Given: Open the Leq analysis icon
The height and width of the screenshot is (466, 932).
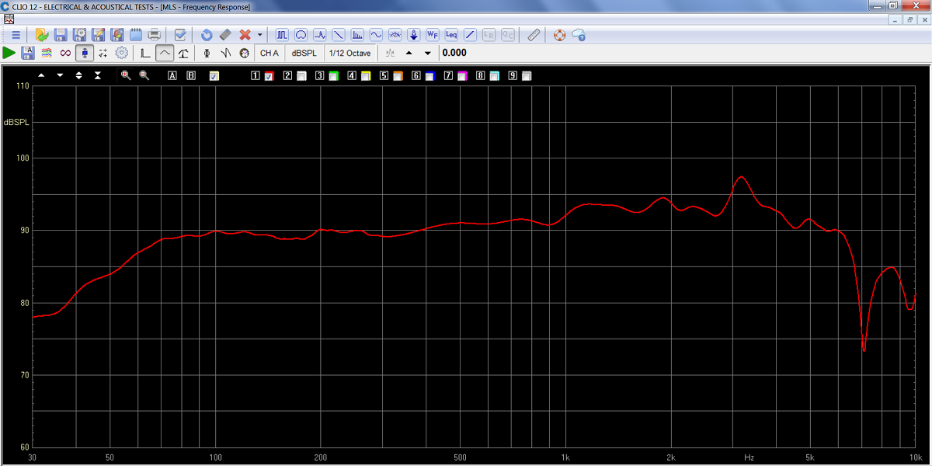Looking at the screenshot, I should [x=451, y=35].
